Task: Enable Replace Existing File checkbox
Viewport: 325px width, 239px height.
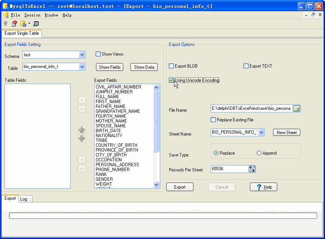Action: (213, 120)
